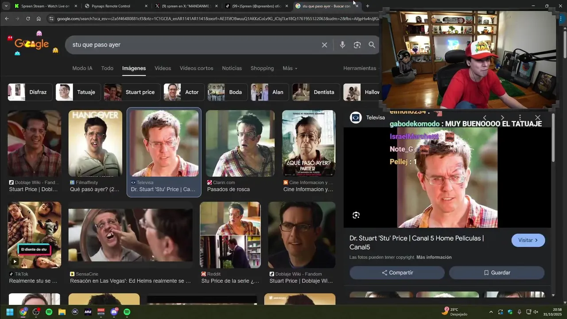Start voice search with the microphone
Viewport: 567px width, 319px height.
(x=342, y=45)
